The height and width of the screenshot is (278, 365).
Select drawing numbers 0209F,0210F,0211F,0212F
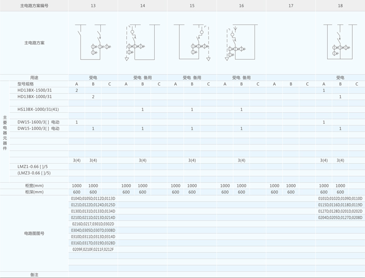tap(93, 249)
